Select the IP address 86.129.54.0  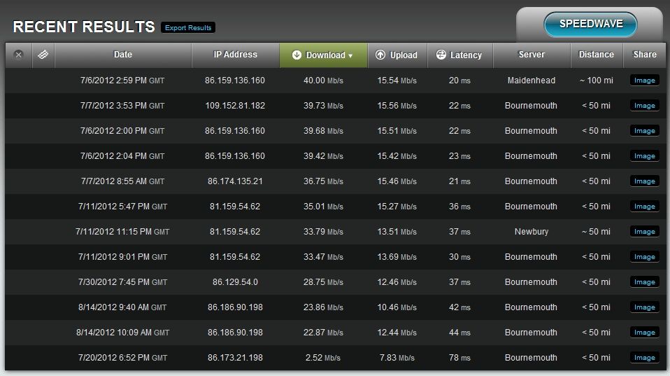[235, 282]
